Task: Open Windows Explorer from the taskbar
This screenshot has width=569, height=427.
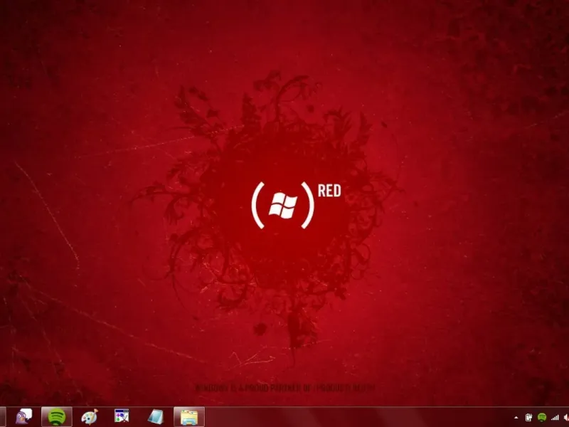Action: click(x=189, y=416)
